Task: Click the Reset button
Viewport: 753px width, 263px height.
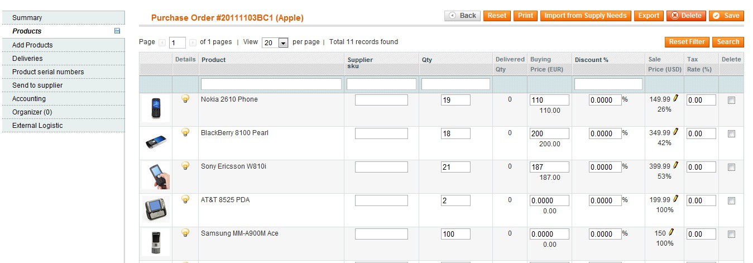Action: click(497, 16)
